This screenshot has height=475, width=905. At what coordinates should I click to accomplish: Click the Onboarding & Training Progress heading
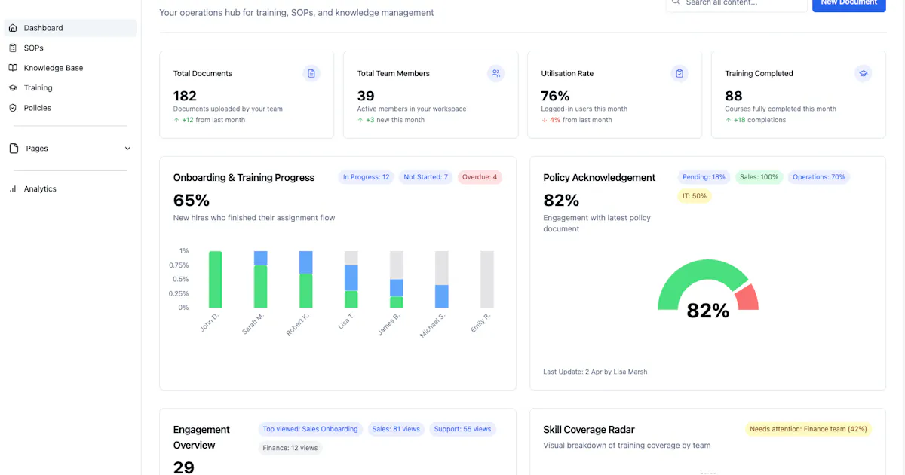point(244,178)
